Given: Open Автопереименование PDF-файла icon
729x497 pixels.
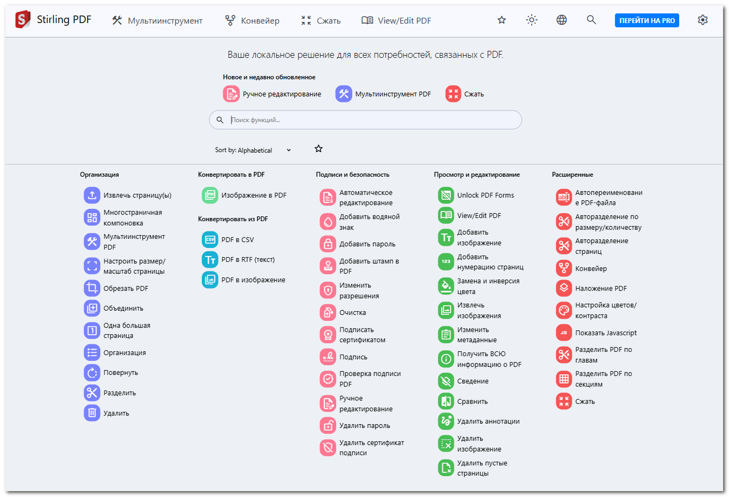Looking at the screenshot, I should (564, 197).
